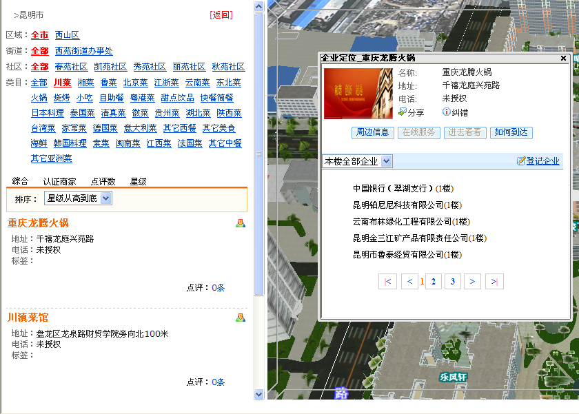The height and width of the screenshot is (414, 579).
Task: Select 春苑社区 community filter
Action: [71, 67]
